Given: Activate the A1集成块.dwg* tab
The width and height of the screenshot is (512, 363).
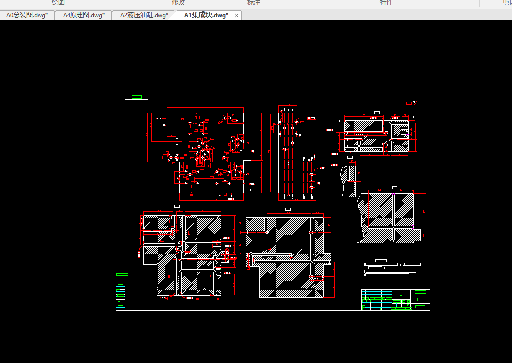Looking at the screenshot, I should click(x=206, y=15).
